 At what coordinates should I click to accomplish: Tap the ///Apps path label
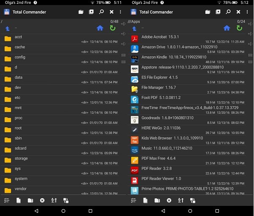click(x=134, y=22)
